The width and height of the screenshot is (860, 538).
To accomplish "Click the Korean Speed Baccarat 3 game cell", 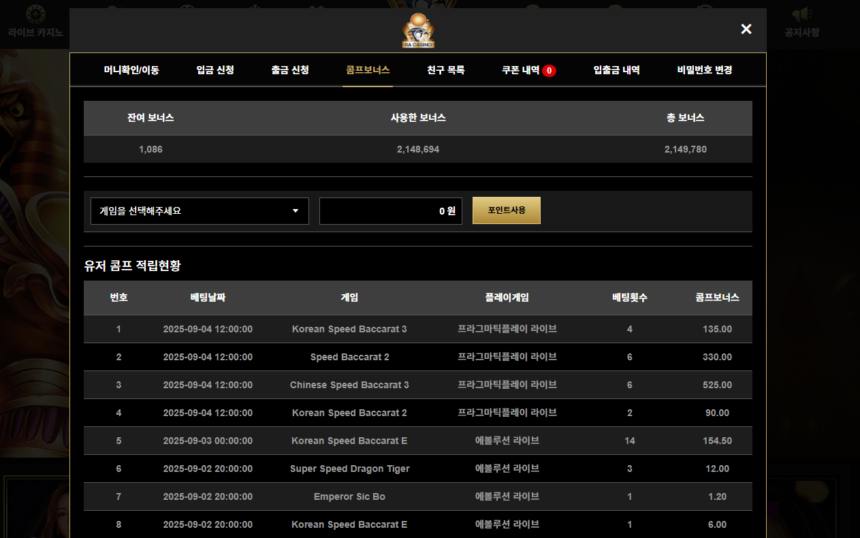I will coord(349,329).
